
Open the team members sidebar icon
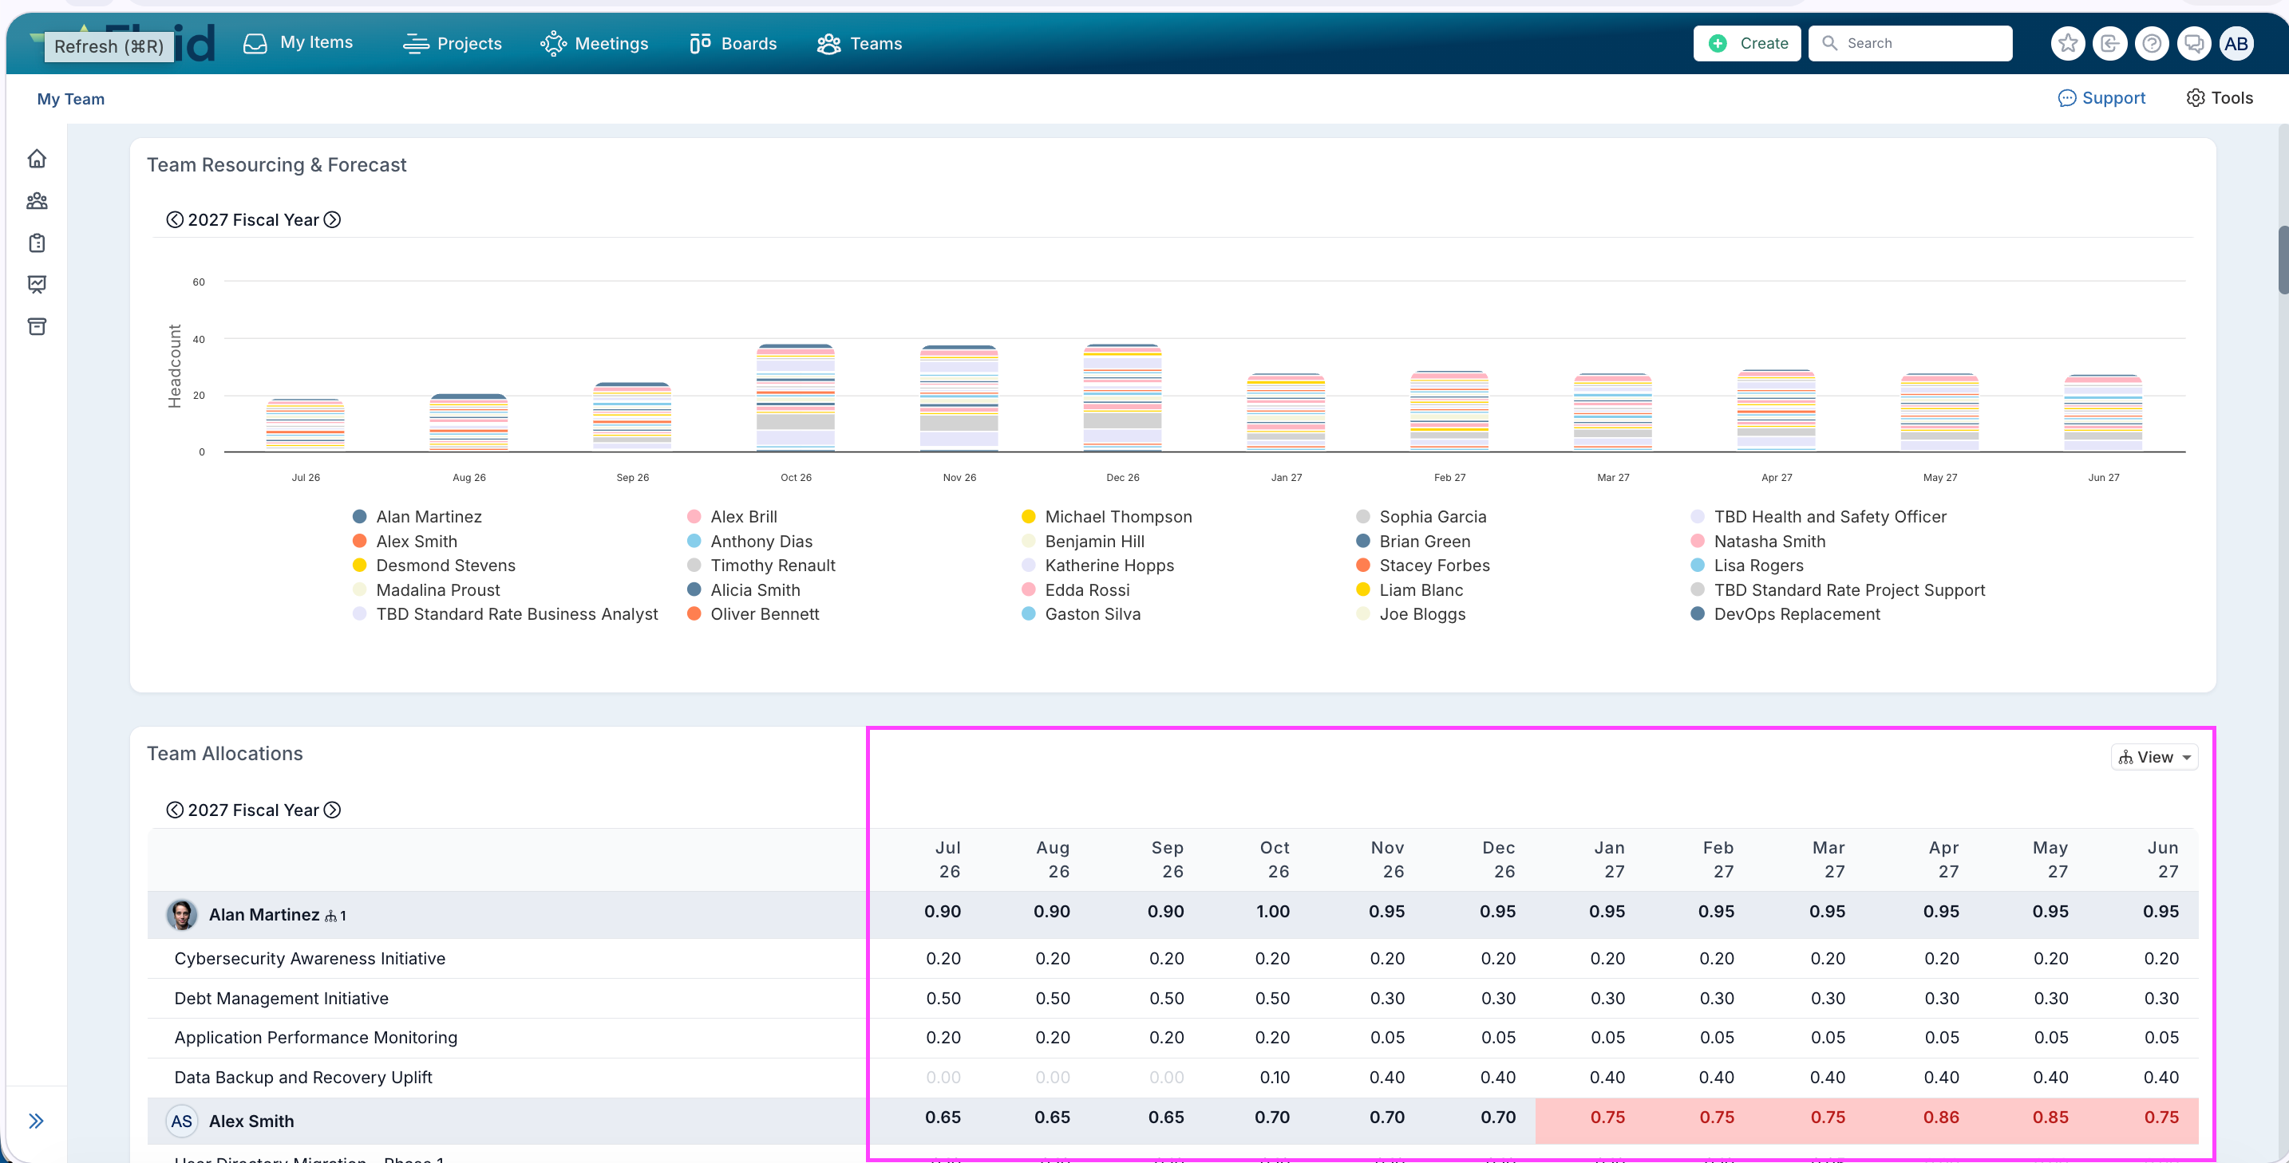pos(37,201)
